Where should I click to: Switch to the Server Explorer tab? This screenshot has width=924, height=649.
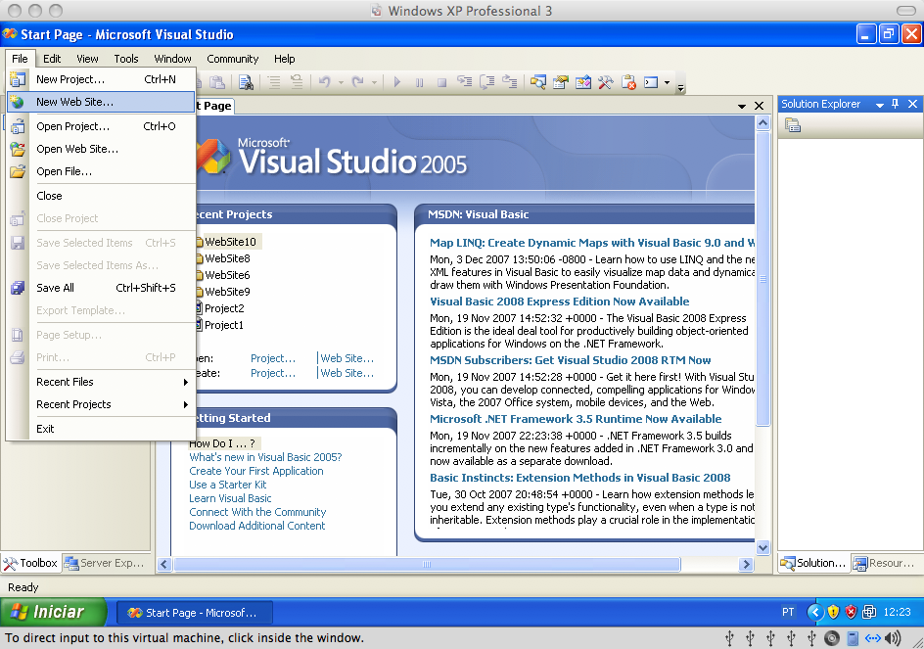click(x=105, y=563)
